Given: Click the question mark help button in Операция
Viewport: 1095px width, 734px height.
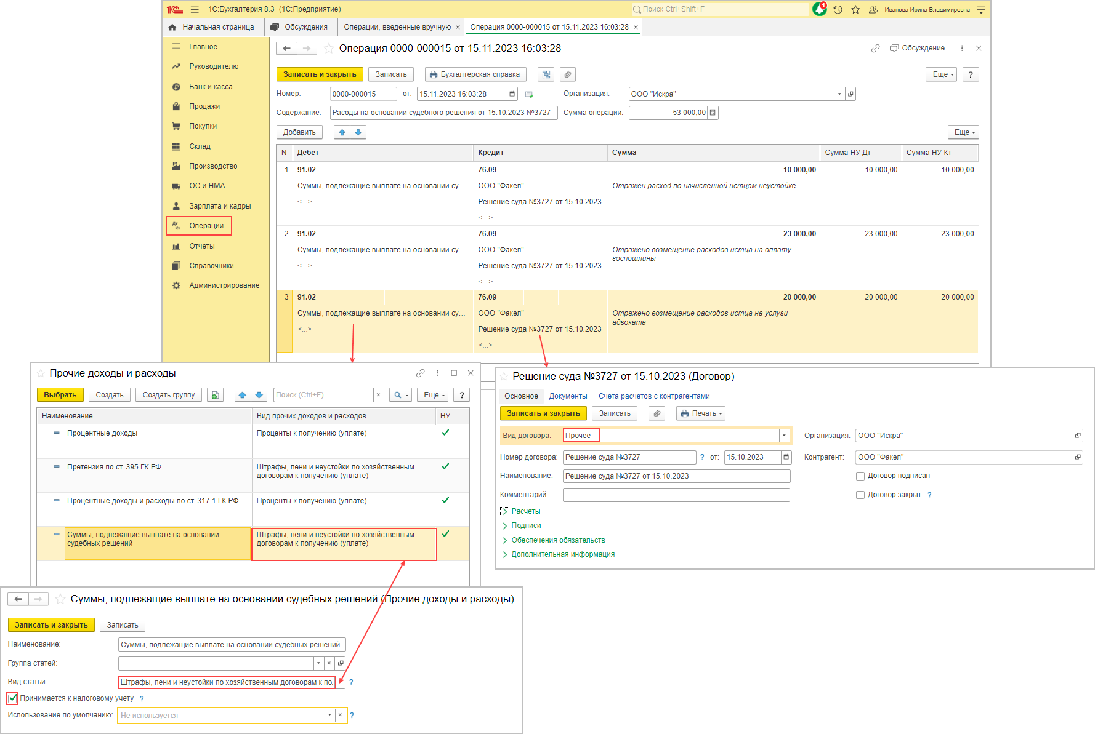Looking at the screenshot, I should tap(971, 74).
